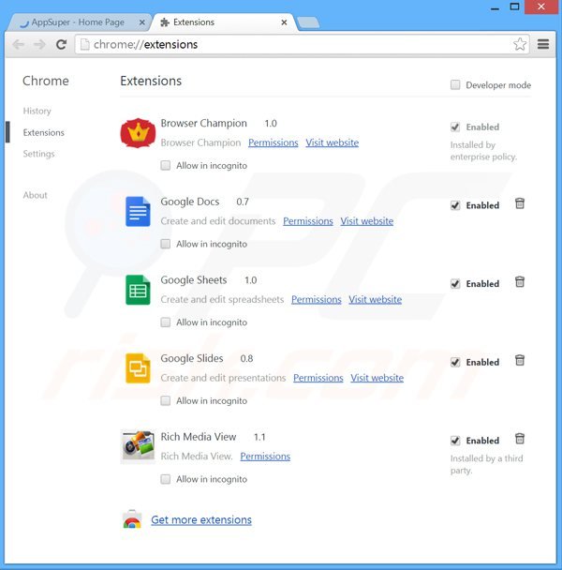Image resolution: width=562 pixels, height=570 pixels.
Task: Allow Rich Media View in incognito
Action: [x=165, y=479]
